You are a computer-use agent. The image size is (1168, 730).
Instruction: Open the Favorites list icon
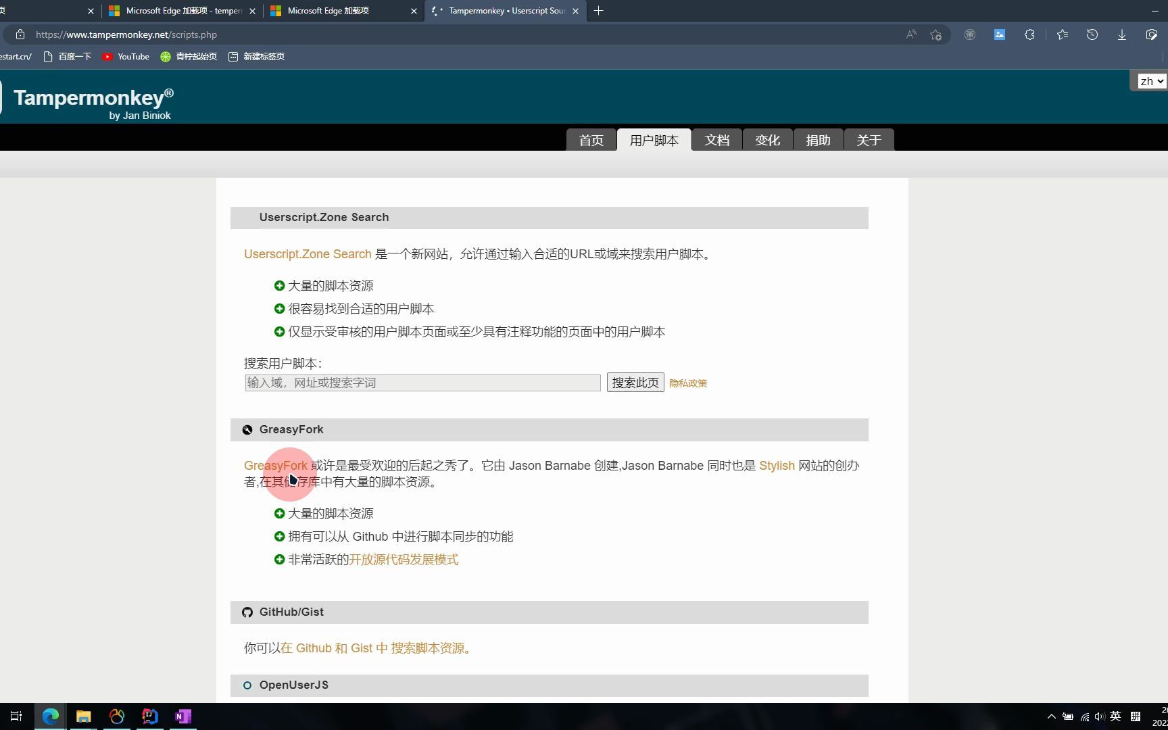pyautogui.click(x=1063, y=34)
